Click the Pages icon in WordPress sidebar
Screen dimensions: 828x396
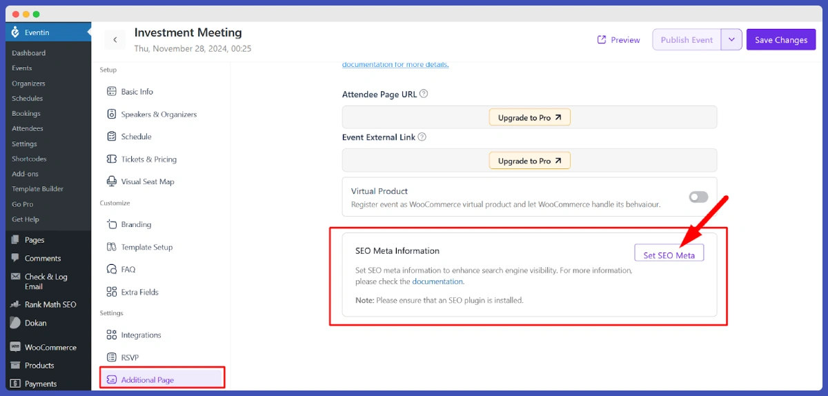(15, 240)
